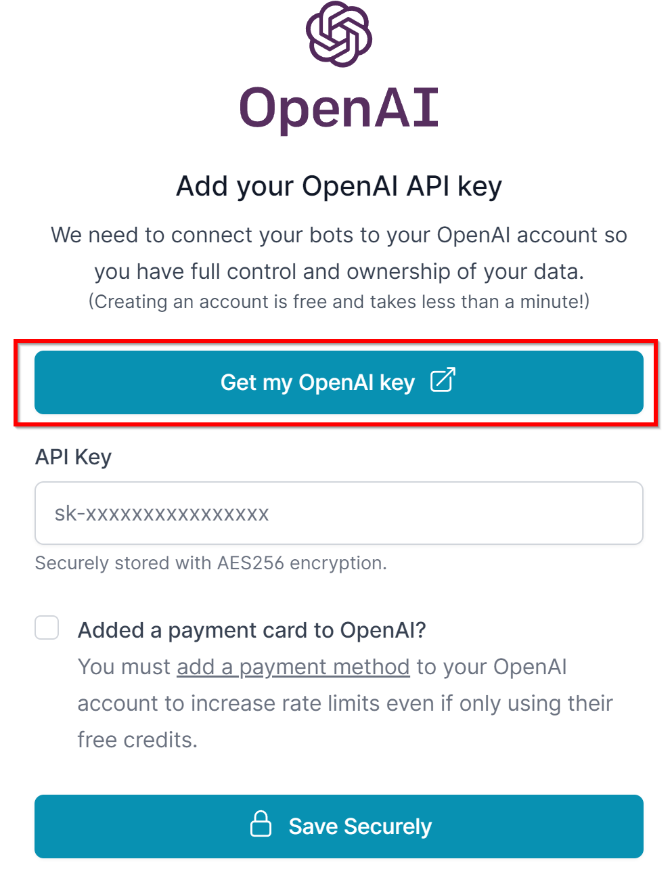
Task: Click 'to your OpenAI' text after payment link
Action: (492, 667)
